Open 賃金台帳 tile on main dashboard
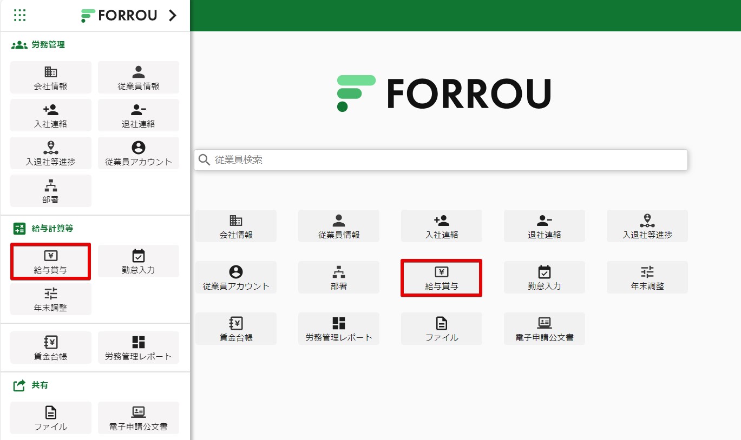This screenshot has height=440, width=741. pos(236,329)
